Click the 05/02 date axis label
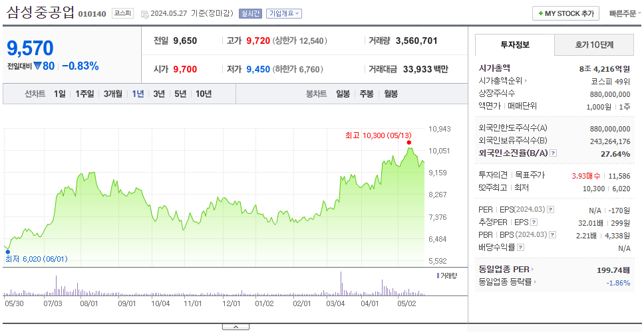The width and height of the screenshot is (644, 332). click(x=406, y=303)
